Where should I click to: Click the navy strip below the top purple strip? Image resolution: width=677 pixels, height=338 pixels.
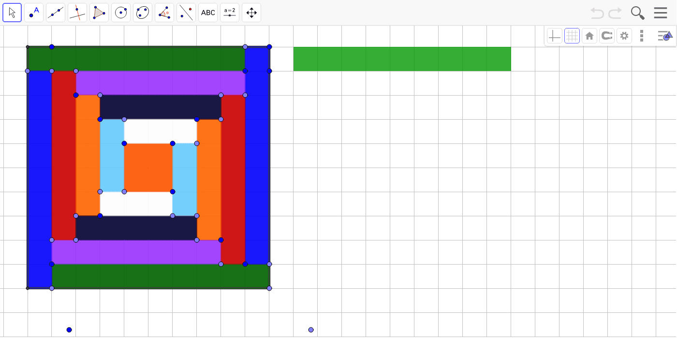[161, 107]
